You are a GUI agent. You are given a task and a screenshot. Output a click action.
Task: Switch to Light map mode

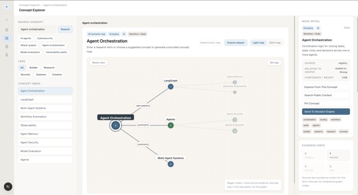click(x=258, y=43)
